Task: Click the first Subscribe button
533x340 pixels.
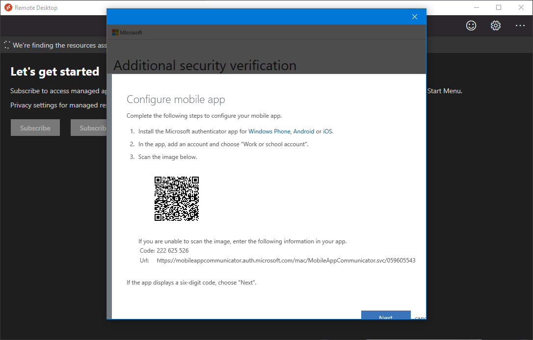Action: (x=35, y=128)
